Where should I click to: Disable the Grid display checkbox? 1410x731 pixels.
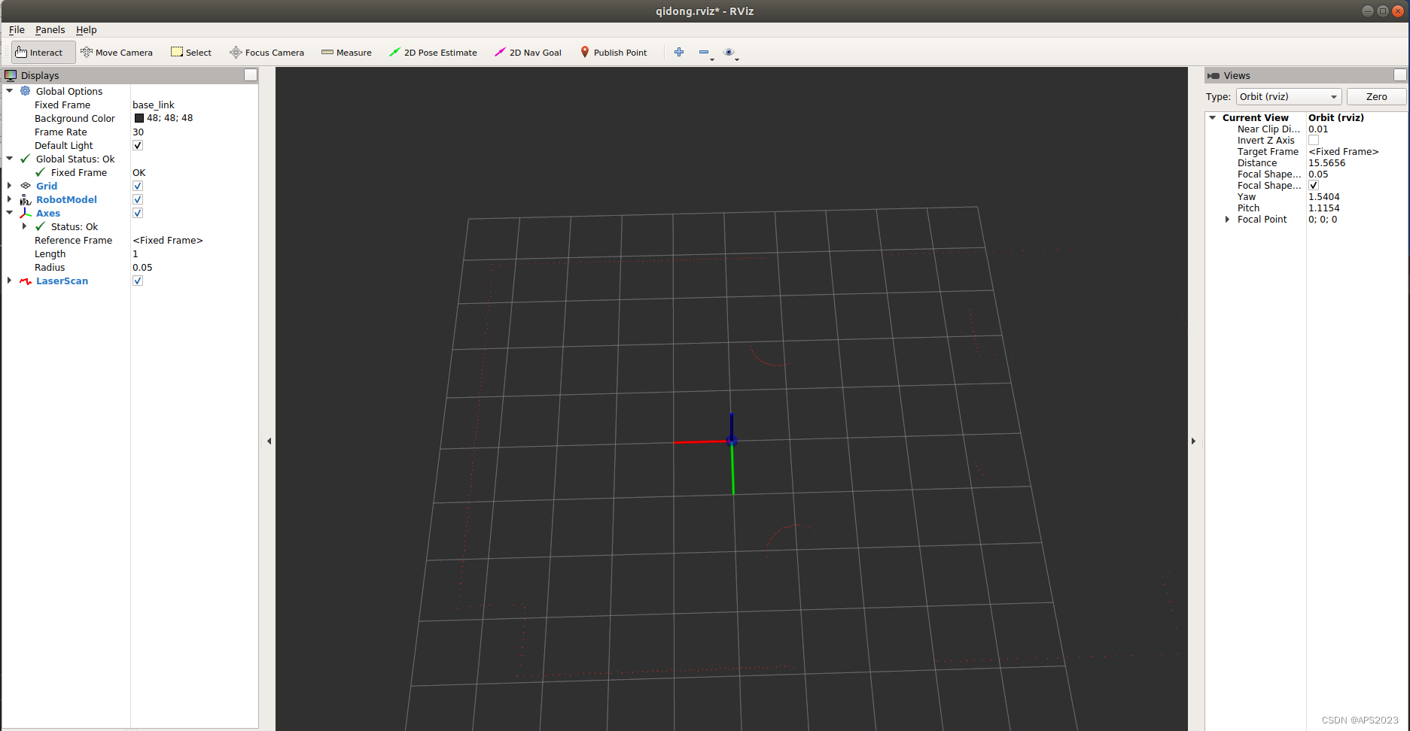138,186
